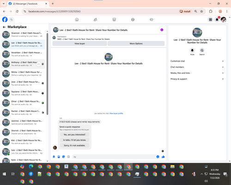Open Anthony conversation options menu

click(x=39, y=64)
